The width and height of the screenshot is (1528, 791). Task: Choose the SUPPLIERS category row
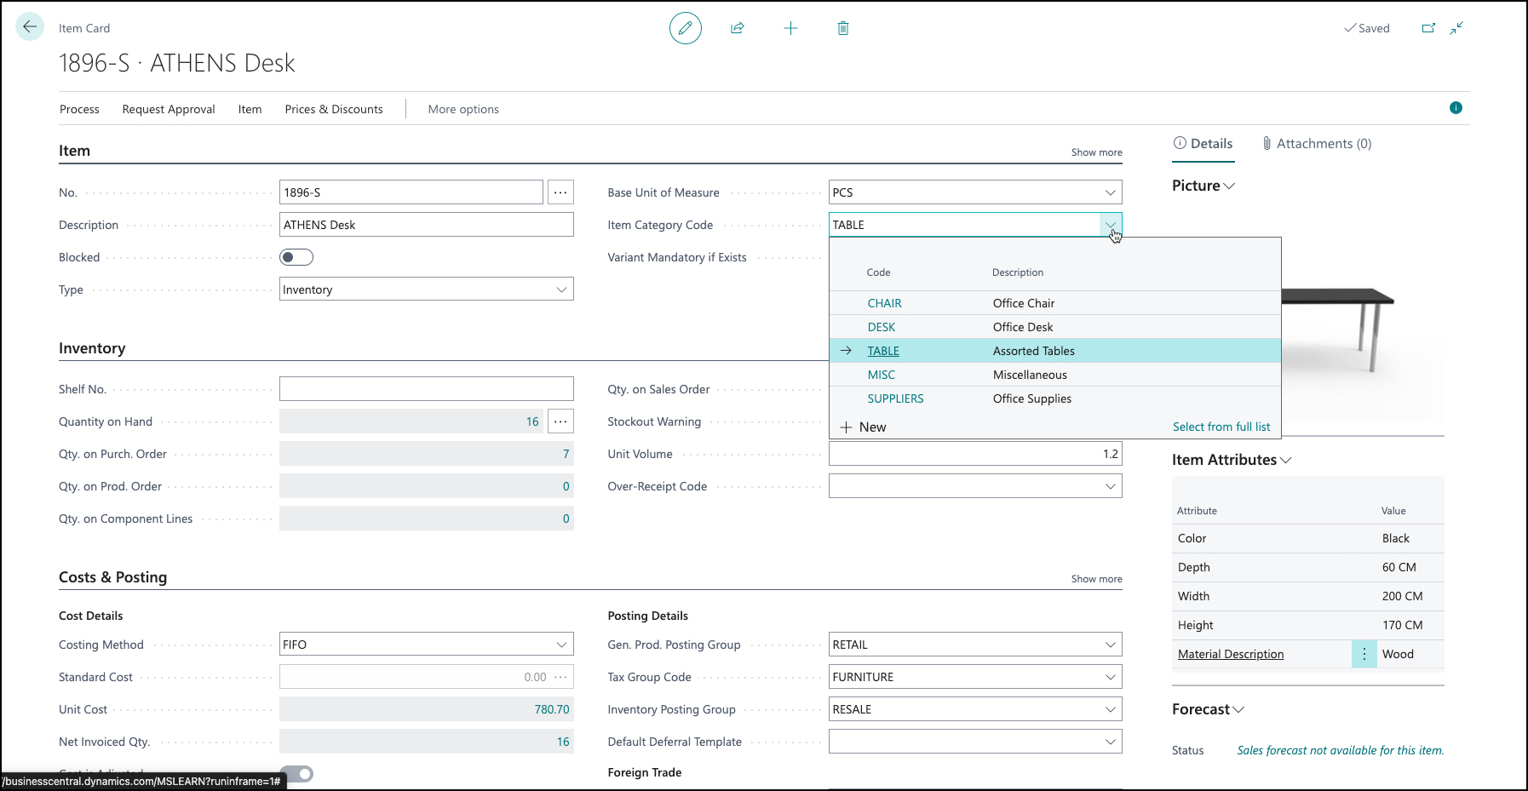tap(1055, 398)
